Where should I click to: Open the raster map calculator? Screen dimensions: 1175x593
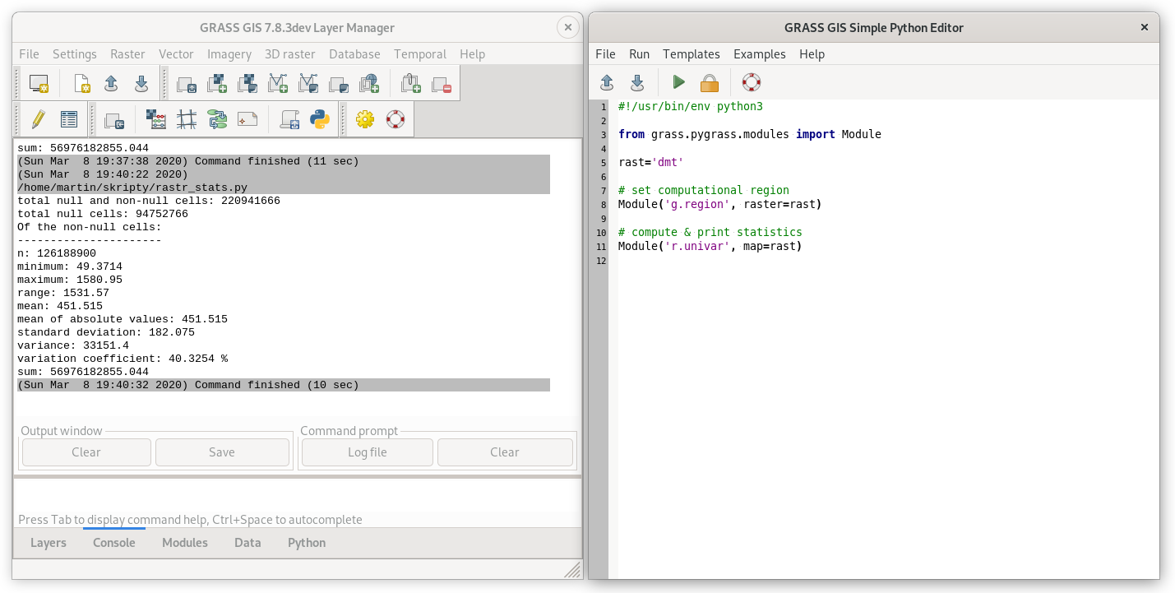(156, 119)
